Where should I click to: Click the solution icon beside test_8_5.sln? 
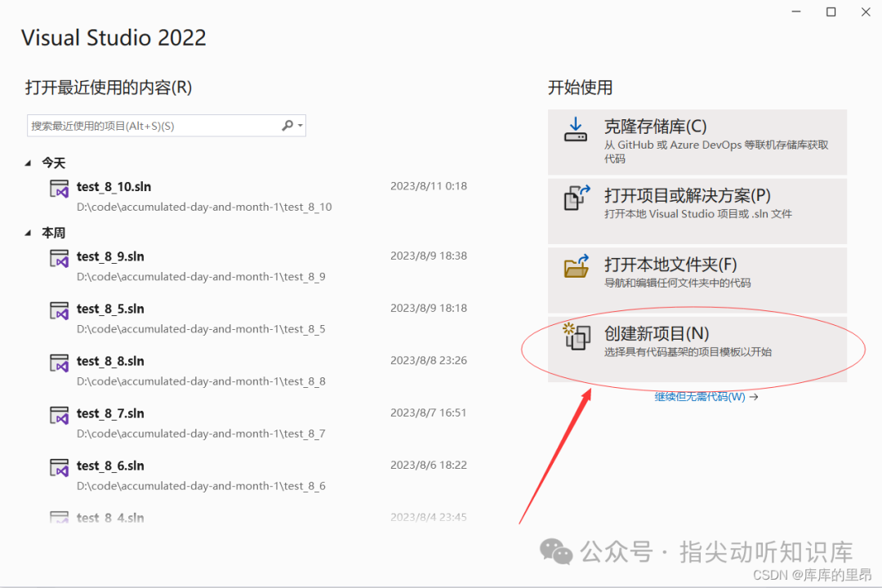click(59, 310)
